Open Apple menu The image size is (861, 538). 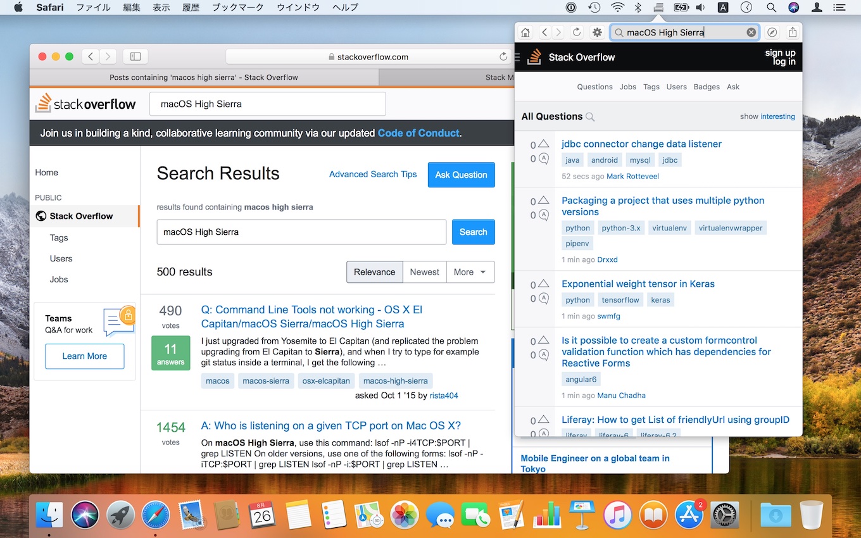click(18, 8)
